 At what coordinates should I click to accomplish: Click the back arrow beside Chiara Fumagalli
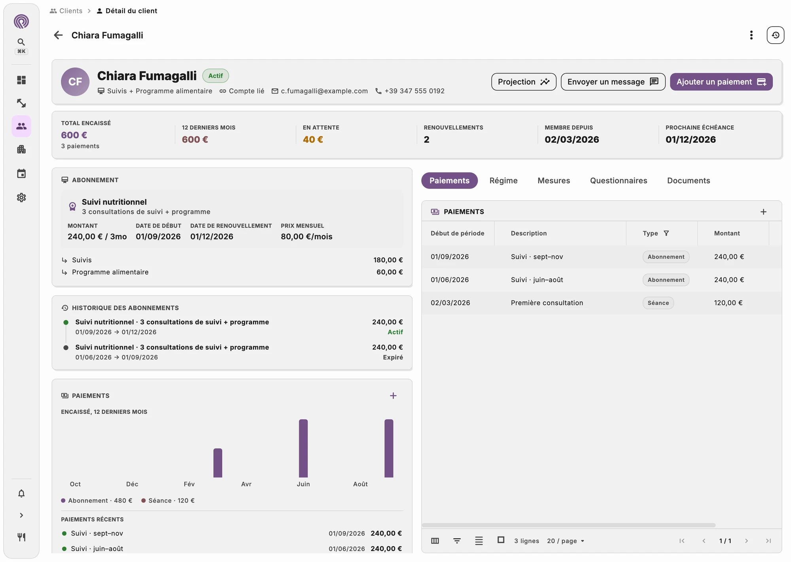58,35
